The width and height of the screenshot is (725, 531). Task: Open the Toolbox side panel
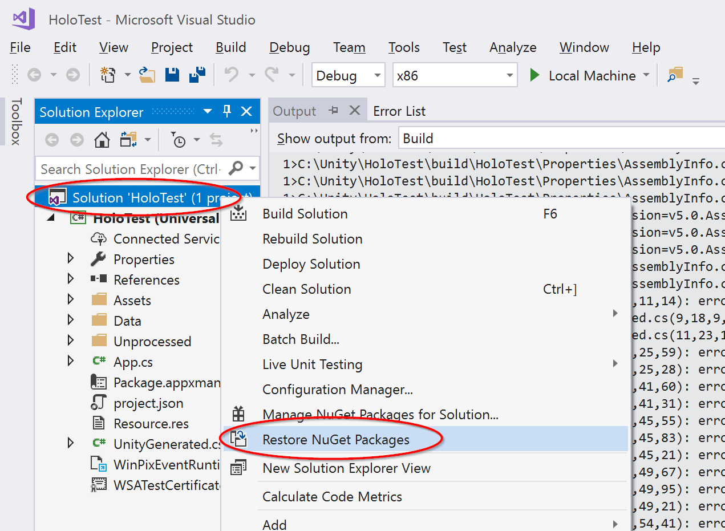[16, 121]
